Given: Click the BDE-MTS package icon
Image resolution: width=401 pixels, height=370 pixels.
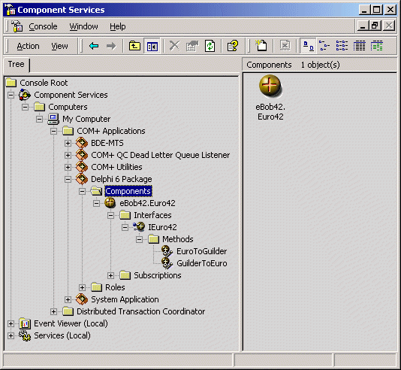Looking at the screenshot, I should pos(82,143).
